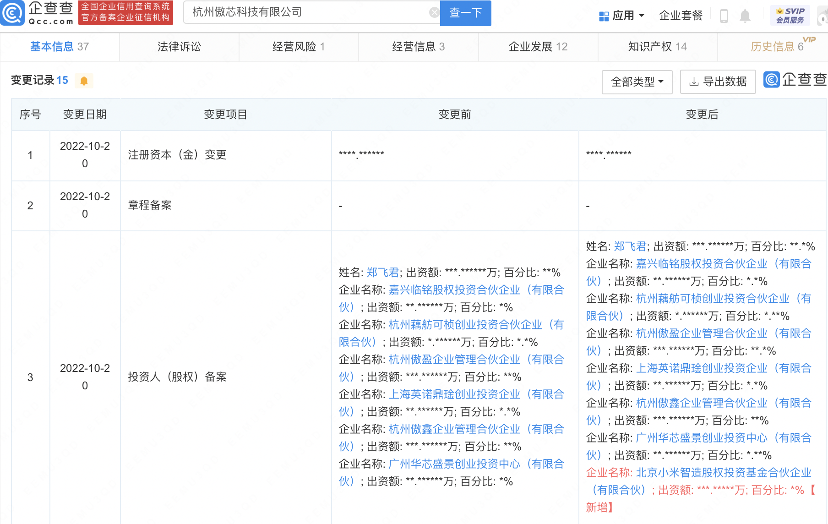The height and width of the screenshot is (524, 828).
Task: Switch to 基本信息 tab
Action: click(x=60, y=47)
